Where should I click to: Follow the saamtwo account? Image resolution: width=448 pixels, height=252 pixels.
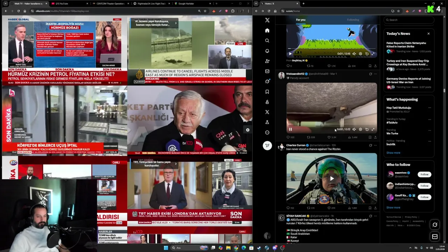[x=424, y=174]
